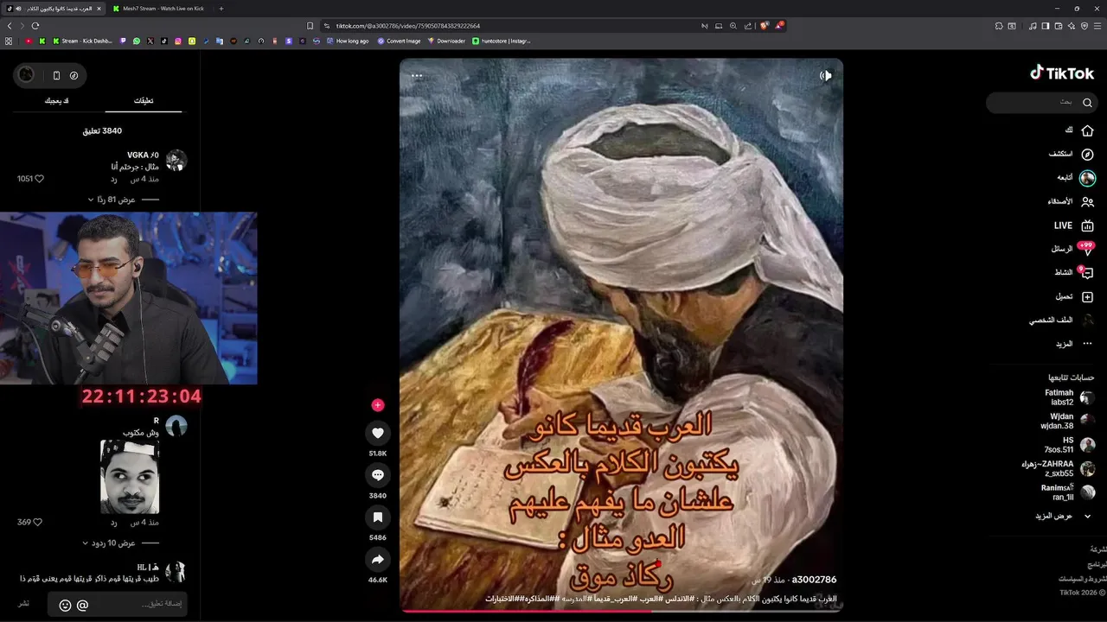Reload the page in browser toolbar
The width and height of the screenshot is (1107, 622).
[x=35, y=26]
